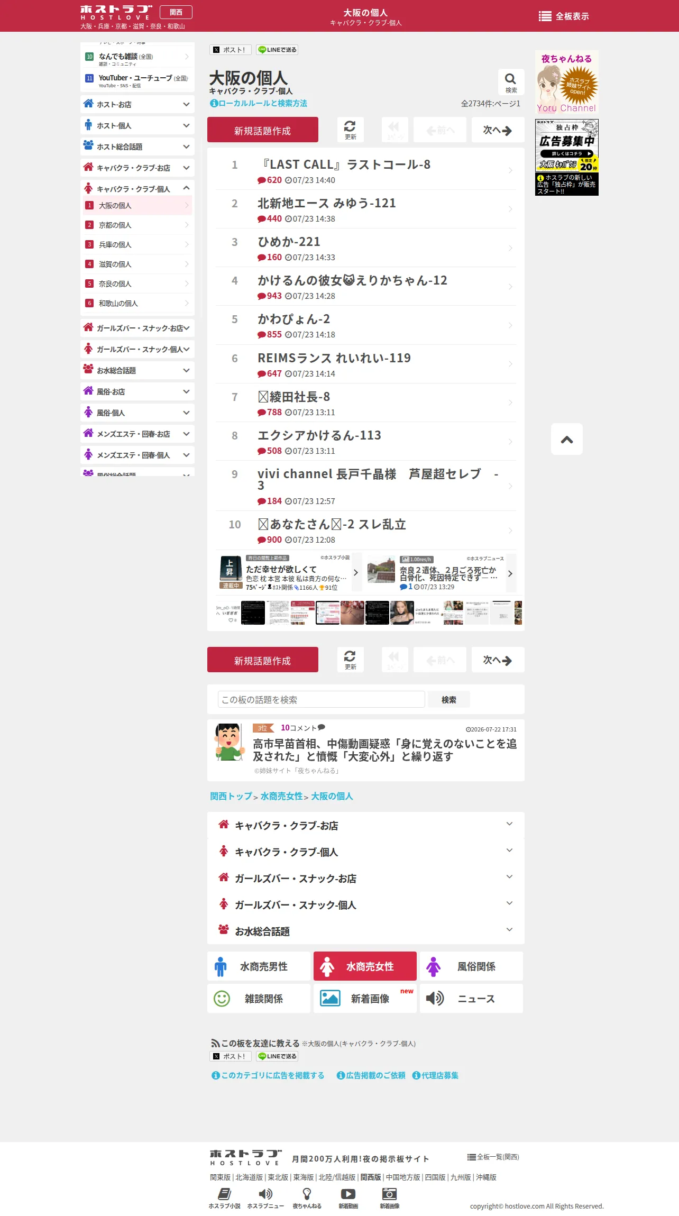Image resolution: width=679 pixels, height=1216 pixels.
Task: Click the 新着動画 video icon in the footer
Action: pyautogui.click(x=348, y=1194)
